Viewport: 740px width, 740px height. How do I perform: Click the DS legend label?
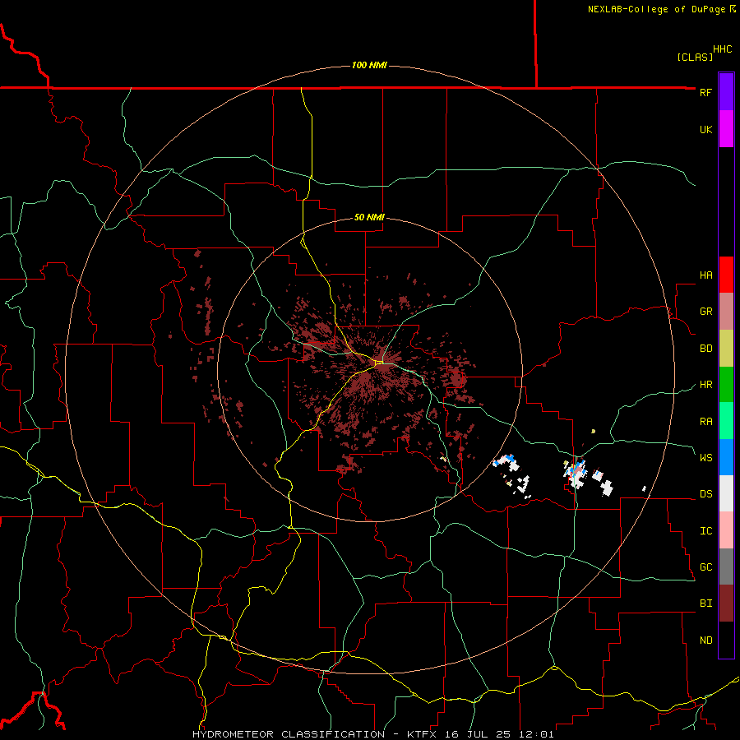(705, 494)
